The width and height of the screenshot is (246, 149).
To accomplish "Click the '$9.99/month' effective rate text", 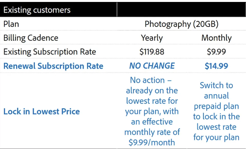I will click(152, 143).
